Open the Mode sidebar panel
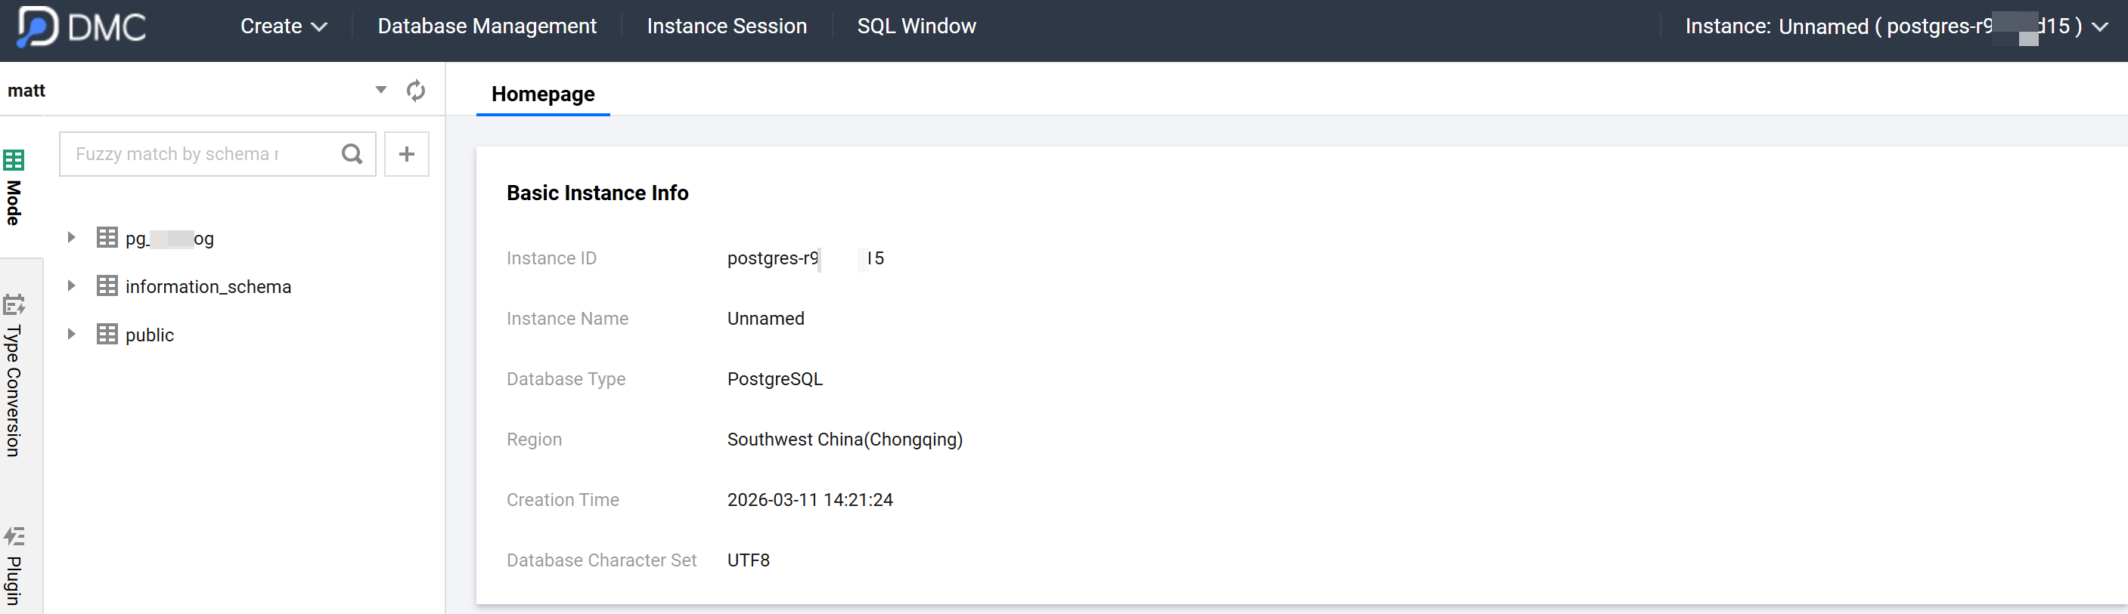 [x=14, y=187]
